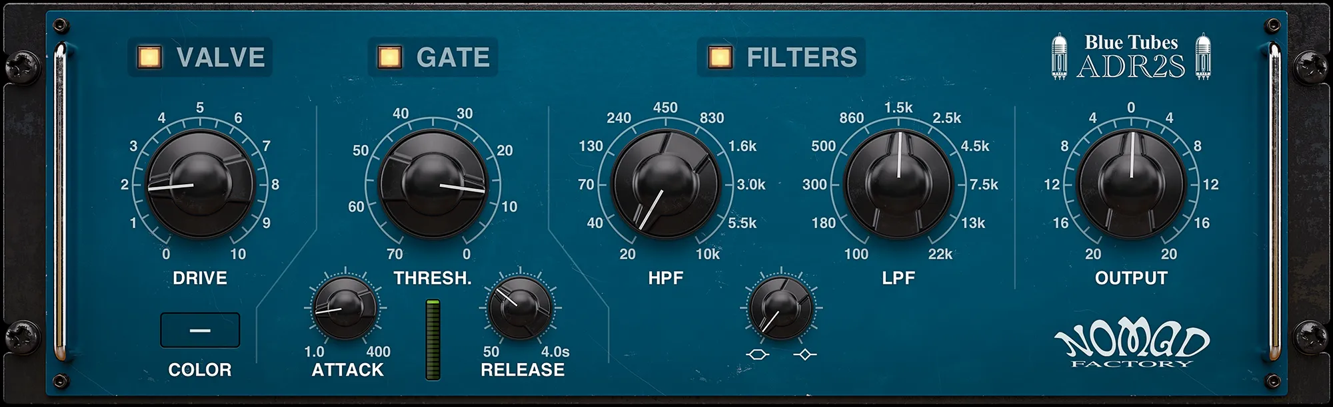Click the 4.0s value under RELEASE knob
1333x407 pixels.
(x=555, y=352)
